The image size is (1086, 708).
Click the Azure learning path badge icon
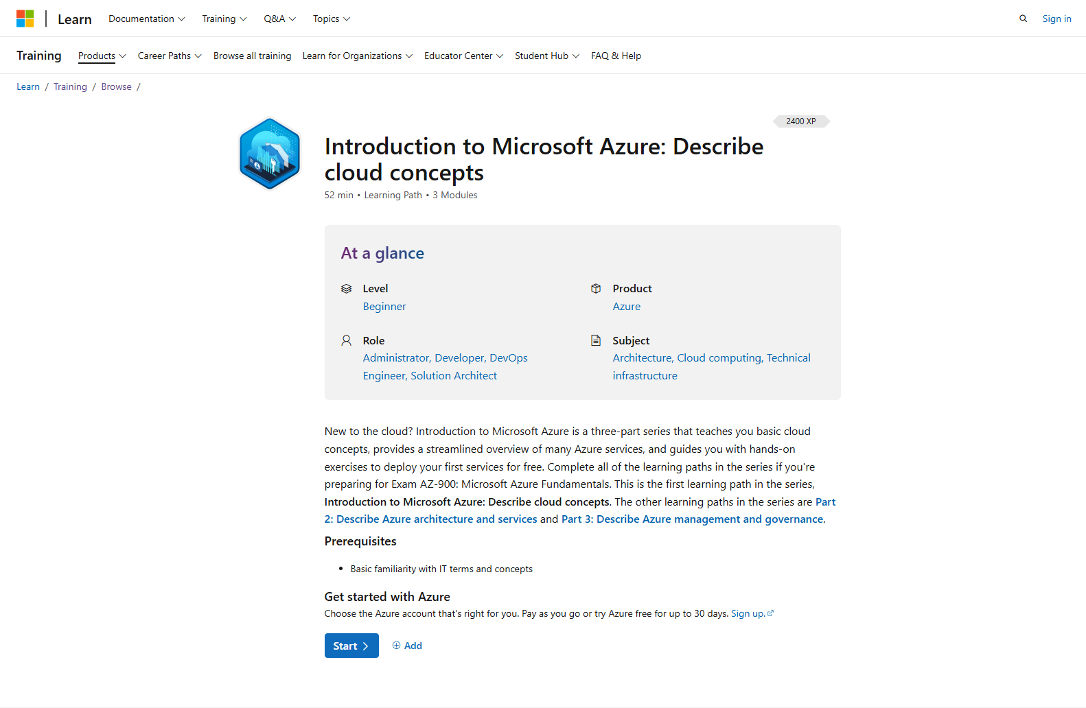click(270, 154)
